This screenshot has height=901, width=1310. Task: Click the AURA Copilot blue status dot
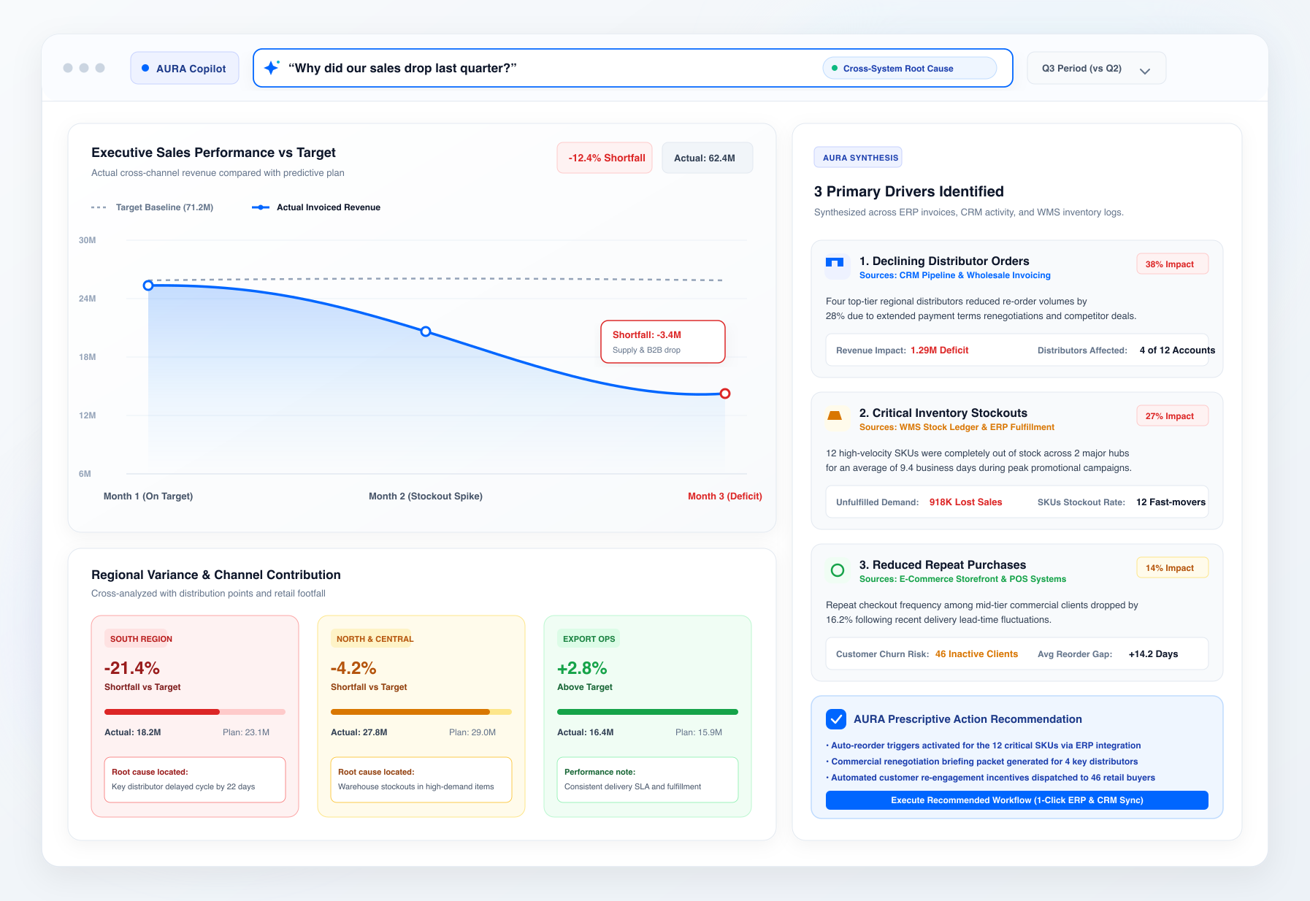145,68
